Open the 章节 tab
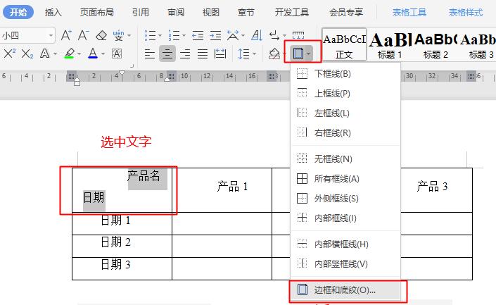Screen dimensions: 496x305 [246, 13]
